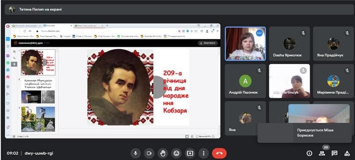Select the Alla Martinuyk video tile
The width and height of the screenshot is (355, 160).
coord(289,81)
